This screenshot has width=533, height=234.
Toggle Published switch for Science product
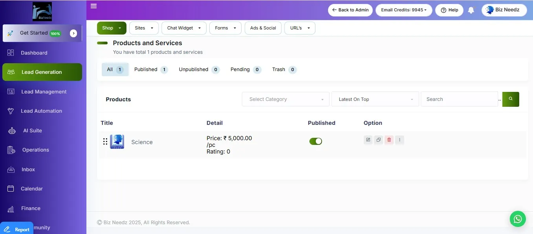pyautogui.click(x=316, y=141)
